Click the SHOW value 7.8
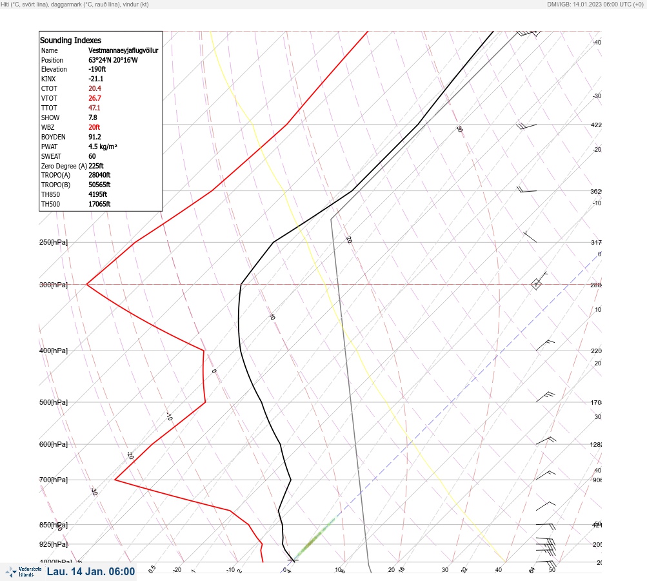The height and width of the screenshot is (581, 647). (93, 117)
